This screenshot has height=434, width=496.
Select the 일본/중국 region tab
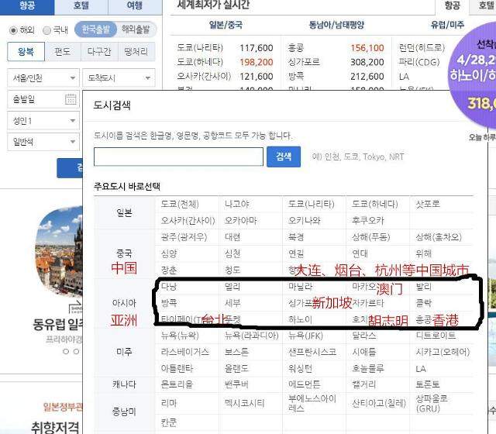pyautogui.click(x=226, y=25)
